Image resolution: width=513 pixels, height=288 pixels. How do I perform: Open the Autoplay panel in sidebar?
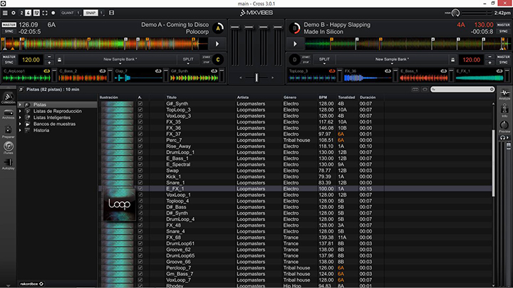coord(8,164)
